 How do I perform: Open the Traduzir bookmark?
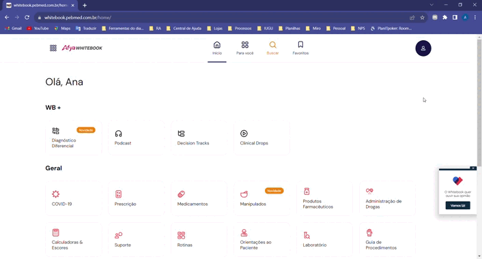pyautogui.click(x=86, y=28)
